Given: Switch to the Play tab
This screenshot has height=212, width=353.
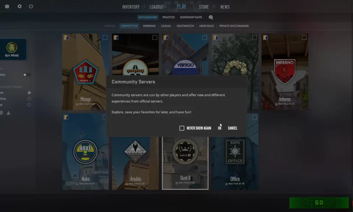Looking at the screenshot, I should (x=181, y=7).
